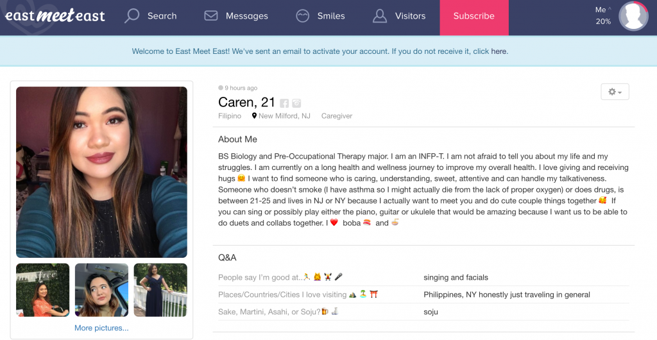657x340 pixels.
Task: View the car selfie thumbnail photo
Action: pyautogui.click(x=102, y=290)
